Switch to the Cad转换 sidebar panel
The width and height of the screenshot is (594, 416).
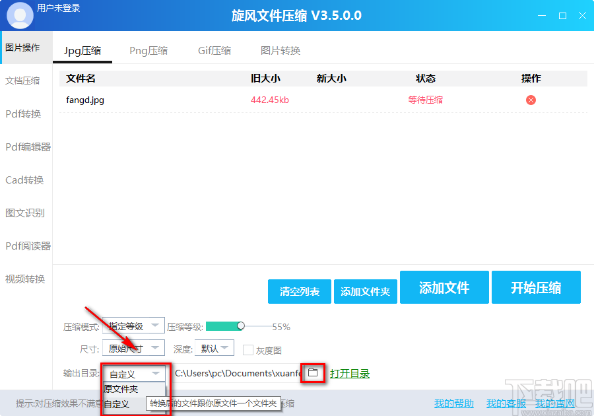coord(25,180)
